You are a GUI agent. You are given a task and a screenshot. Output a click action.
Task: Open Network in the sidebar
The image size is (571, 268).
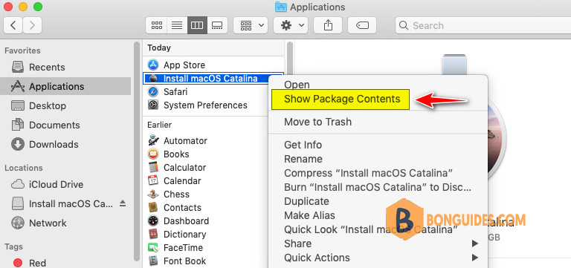pyautogui.click(x=65, y=223)
